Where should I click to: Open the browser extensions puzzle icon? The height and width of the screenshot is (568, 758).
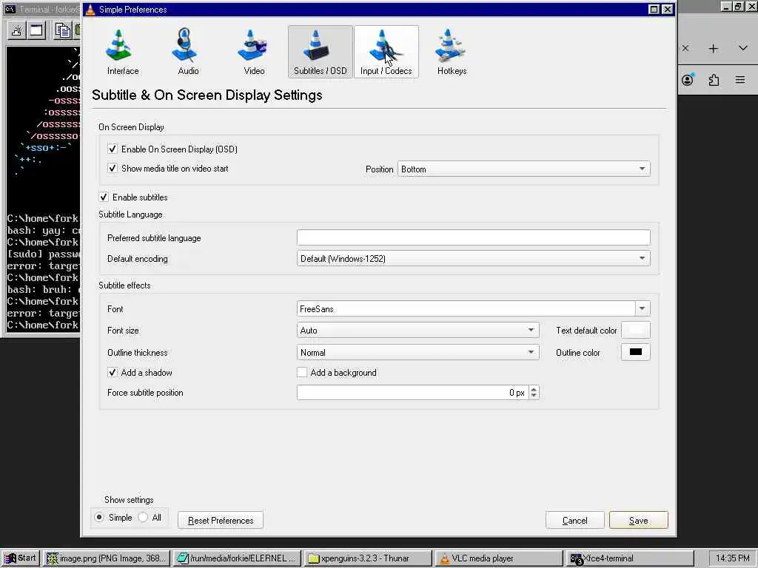point(714,80)
